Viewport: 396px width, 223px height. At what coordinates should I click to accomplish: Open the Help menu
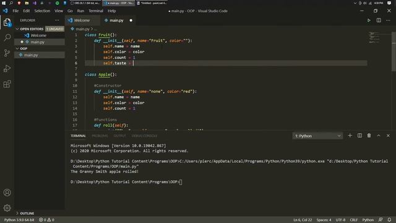[111, 11]
